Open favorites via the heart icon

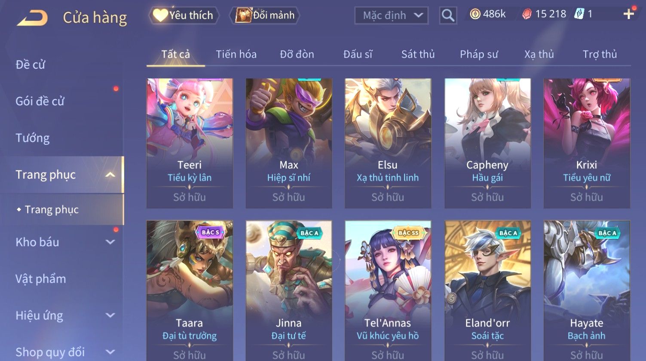(160, 15)
